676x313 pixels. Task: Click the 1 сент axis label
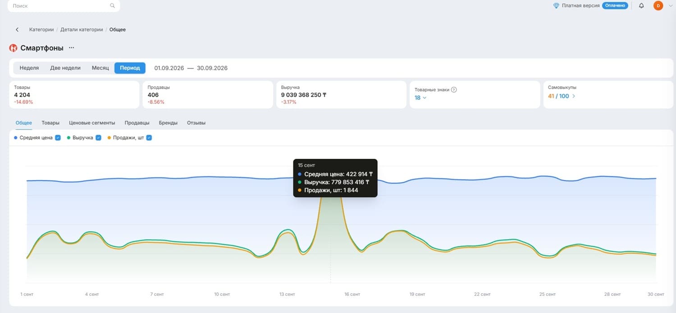(x=27, y=295)
